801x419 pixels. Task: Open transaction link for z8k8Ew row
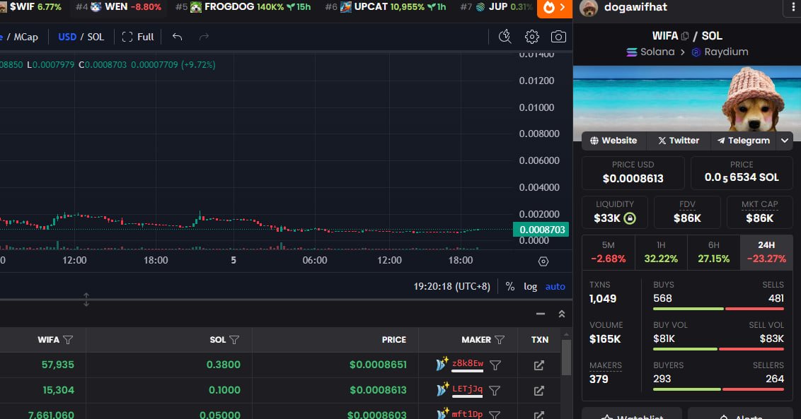click(539, 365)
